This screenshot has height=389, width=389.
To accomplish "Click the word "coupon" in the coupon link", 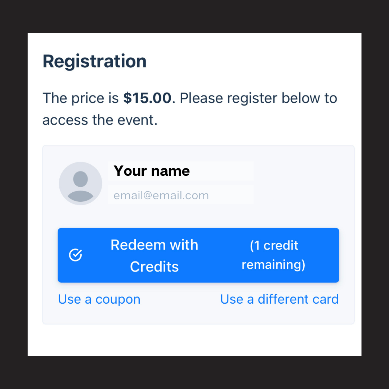I will (x=118, y=299).
